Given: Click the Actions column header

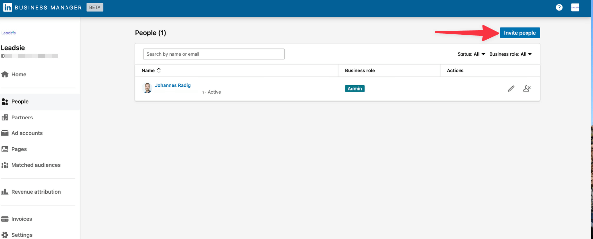Looking at the screenshot, I should click(x=455, y=71).
